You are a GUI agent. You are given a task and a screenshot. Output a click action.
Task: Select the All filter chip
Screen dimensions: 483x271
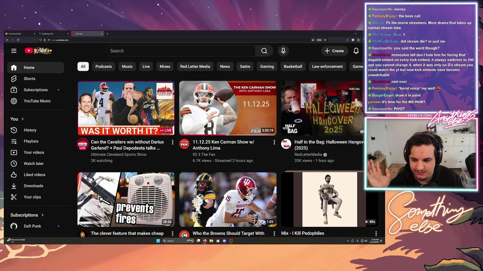point(83,67)
